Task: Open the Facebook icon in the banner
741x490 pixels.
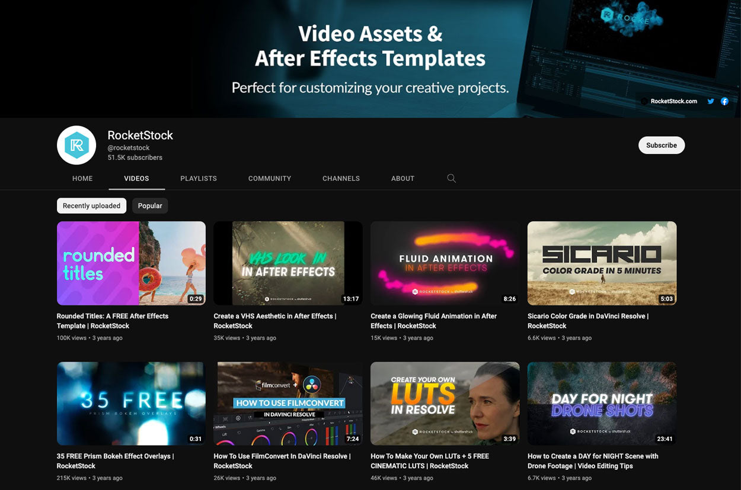Action: click(x=724, y=101)
